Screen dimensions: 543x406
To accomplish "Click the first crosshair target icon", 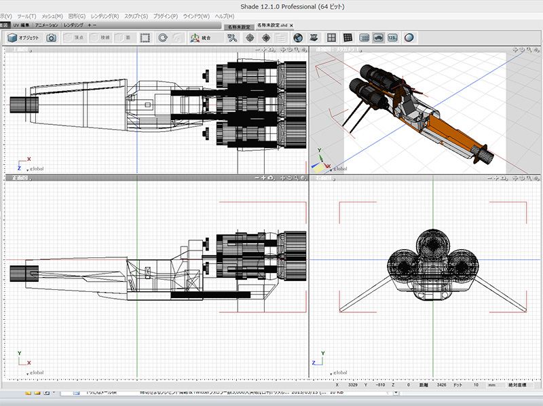I will click(x=250, y=38).
